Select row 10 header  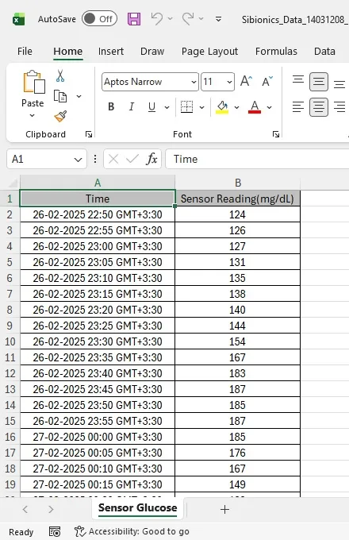tap(10, 341)
